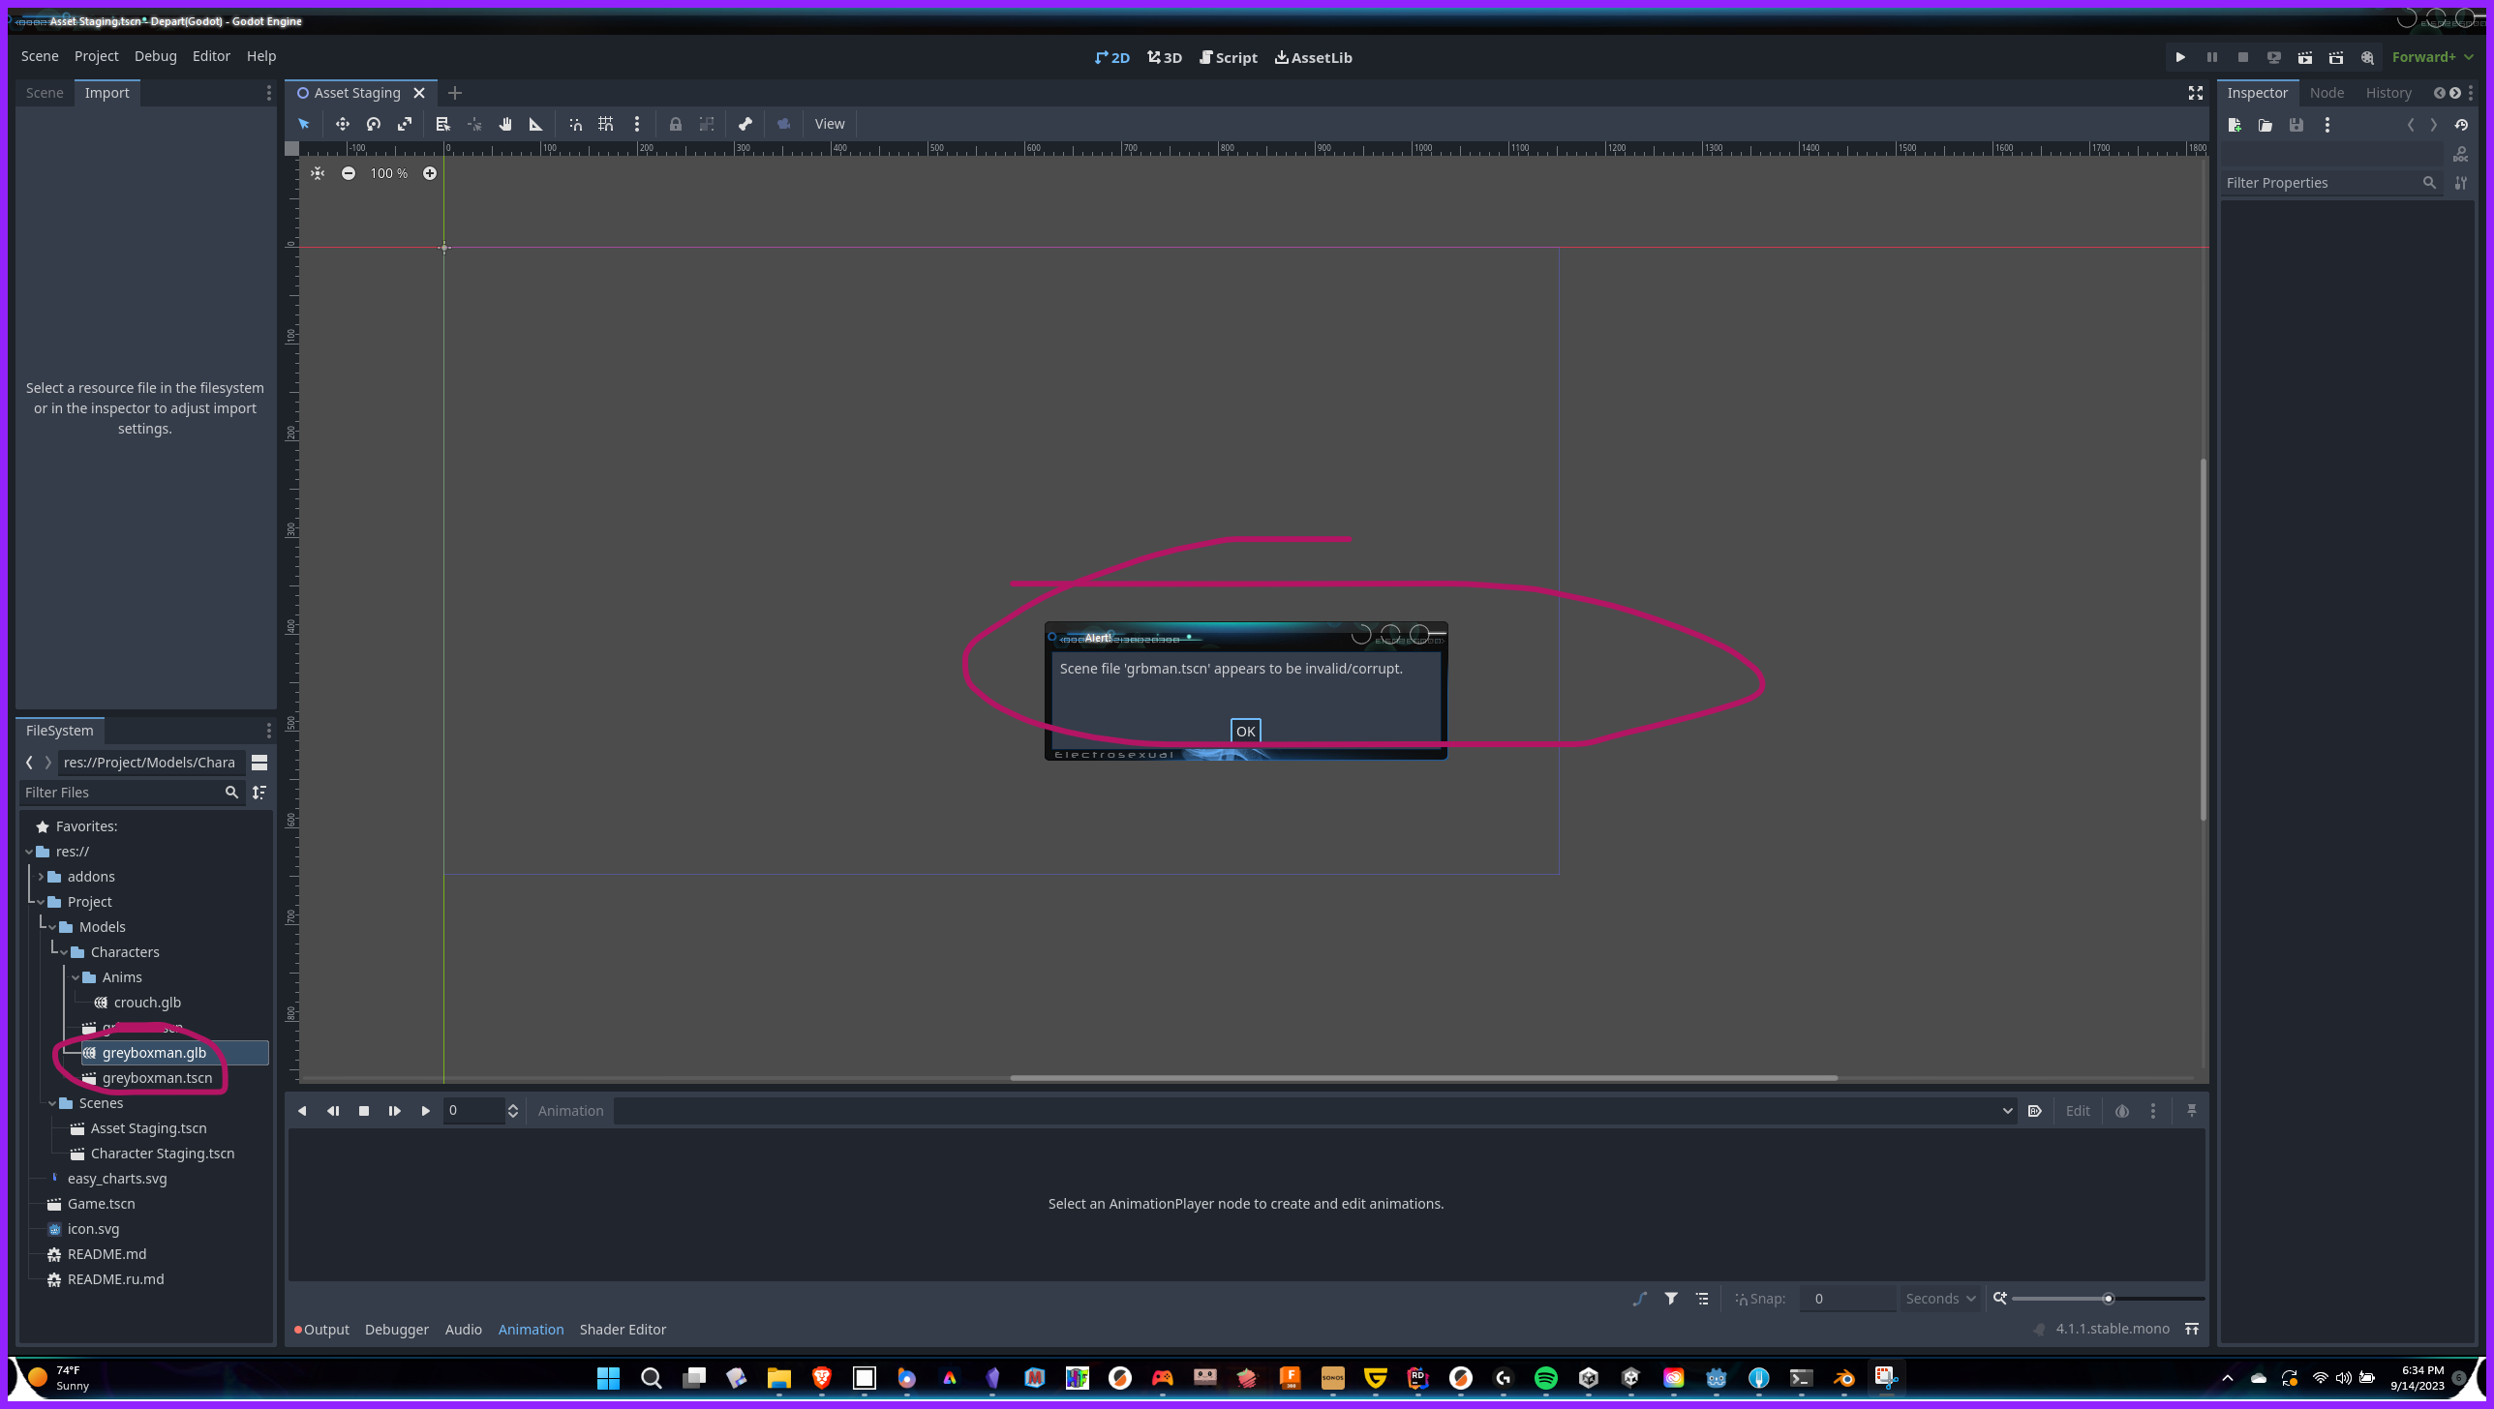Activate the Pan mode tool

(x=504, y=124)
